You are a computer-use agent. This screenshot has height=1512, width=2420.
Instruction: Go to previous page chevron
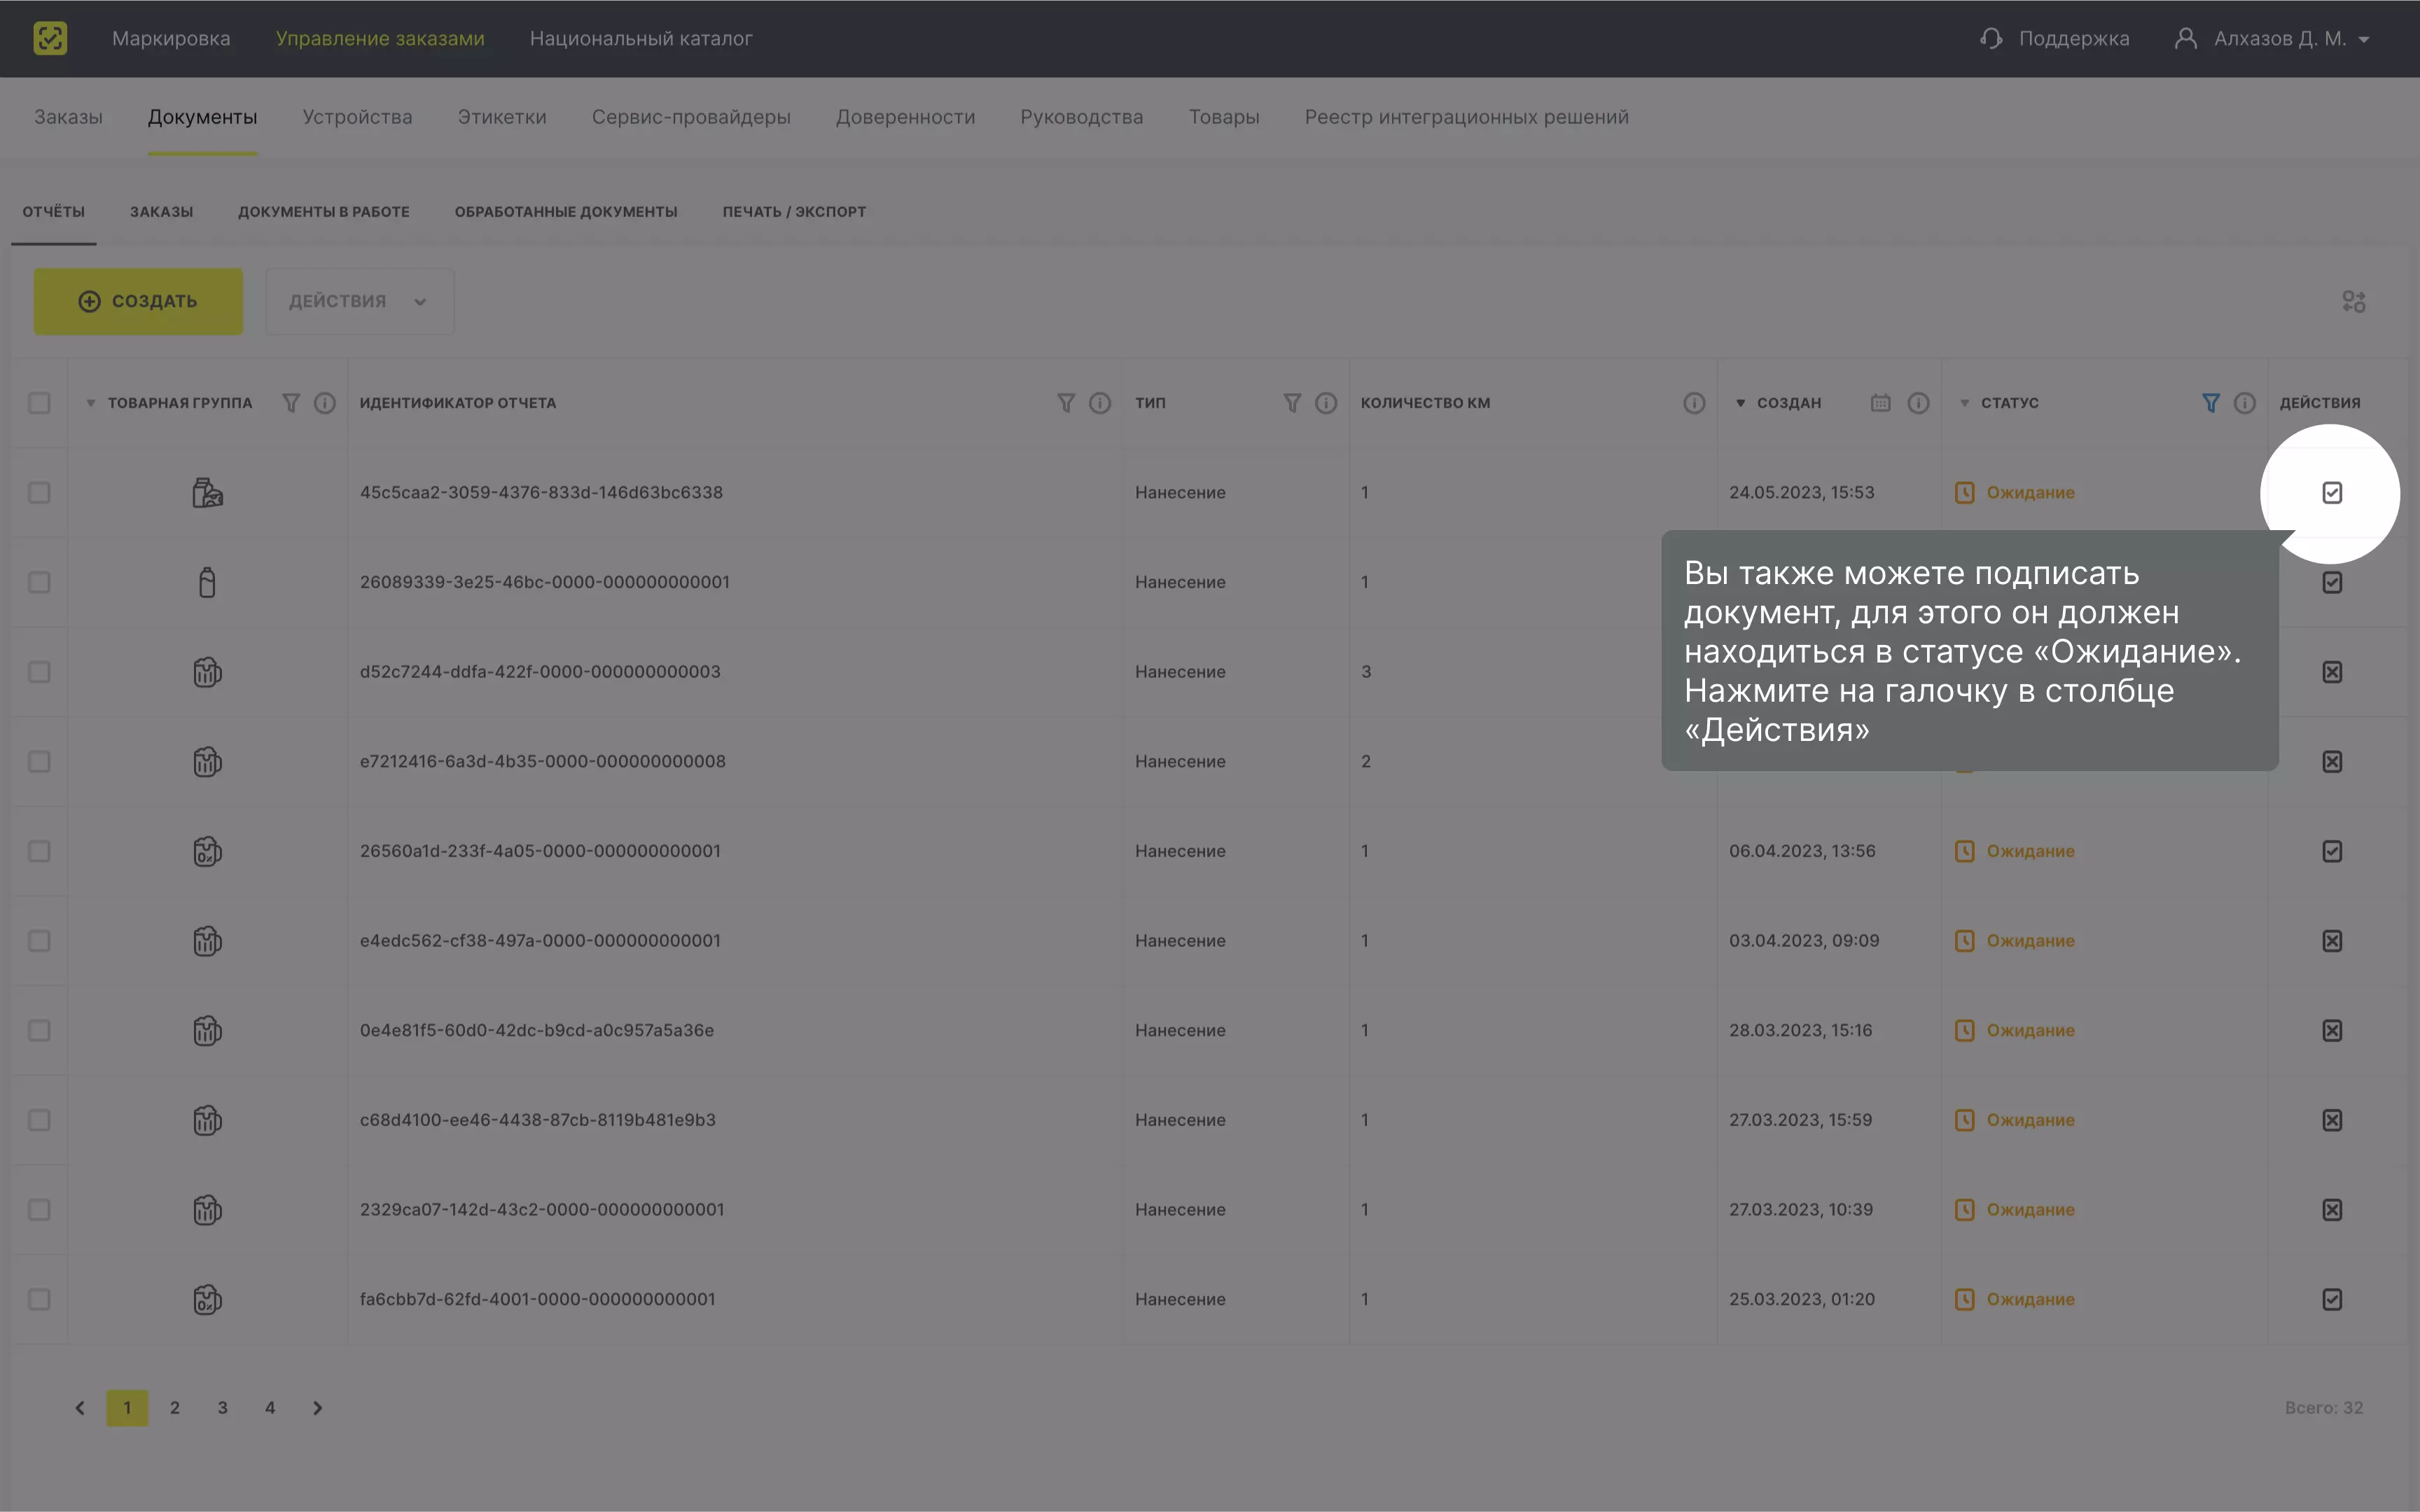pyautogui.click(x=80, y=1408)
